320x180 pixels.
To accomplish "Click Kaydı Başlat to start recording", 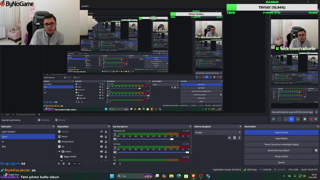I will [281, 138].
